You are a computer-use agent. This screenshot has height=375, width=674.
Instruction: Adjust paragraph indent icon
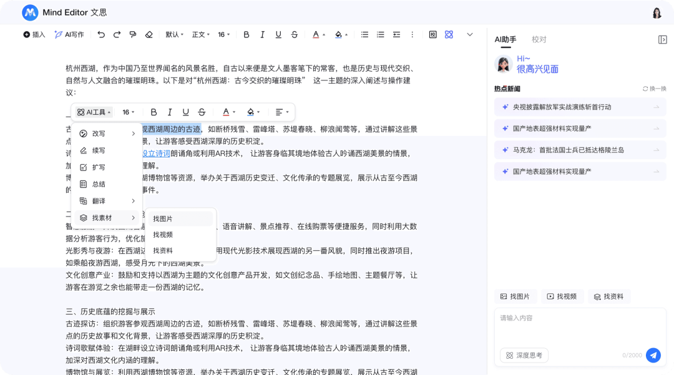coord(396,35)
